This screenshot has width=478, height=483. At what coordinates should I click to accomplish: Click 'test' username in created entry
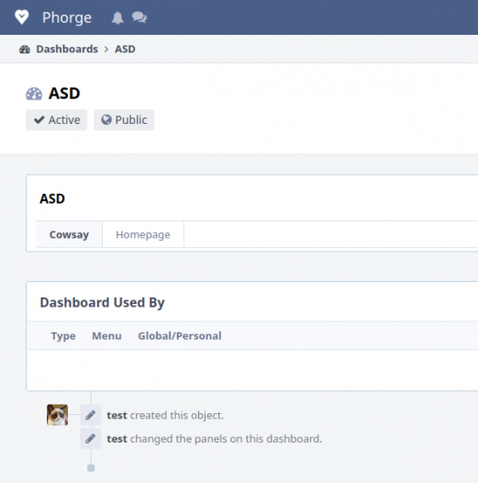point(117,415)
